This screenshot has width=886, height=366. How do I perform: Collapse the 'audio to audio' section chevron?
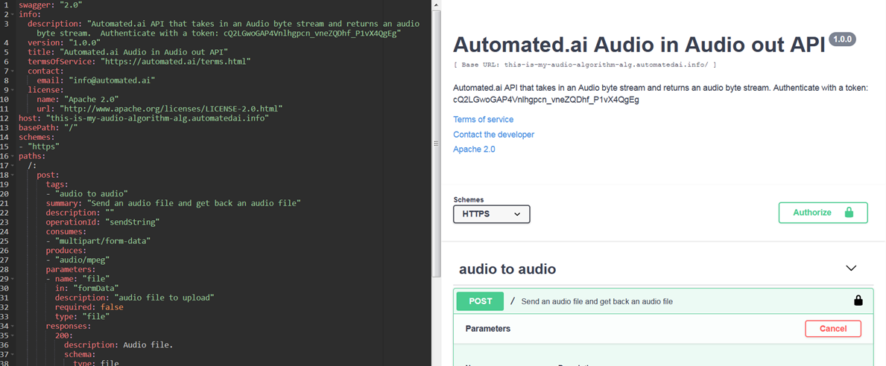click(x=851, y=269)
